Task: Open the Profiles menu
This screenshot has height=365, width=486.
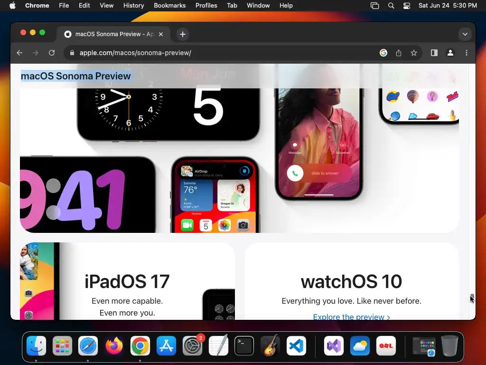Action: 206,6
